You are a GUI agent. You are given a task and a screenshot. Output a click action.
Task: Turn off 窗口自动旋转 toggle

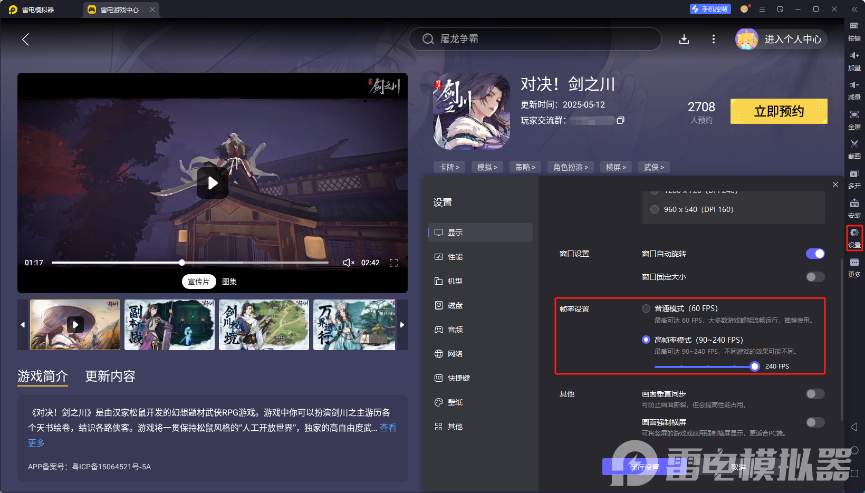click(x=815, y=254)
